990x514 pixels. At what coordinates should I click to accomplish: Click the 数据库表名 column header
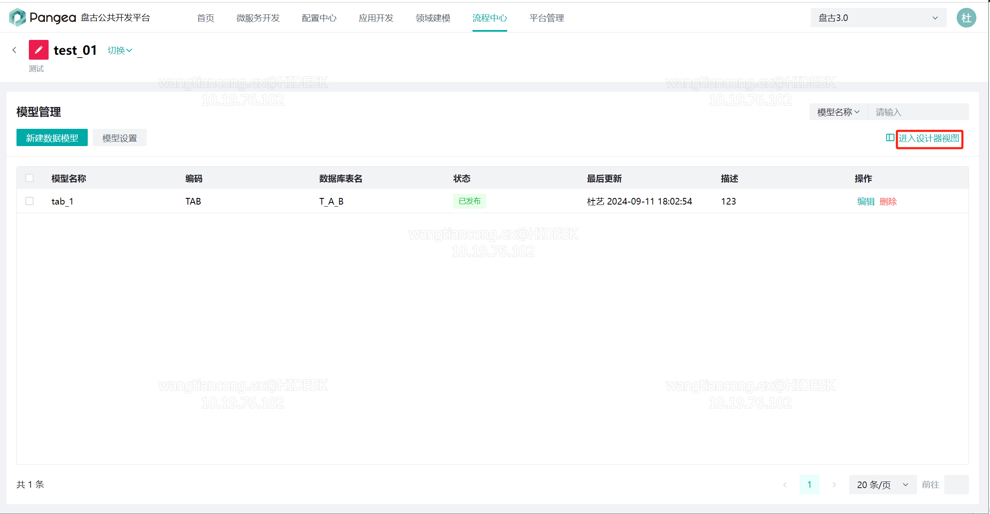coord(340,178)
